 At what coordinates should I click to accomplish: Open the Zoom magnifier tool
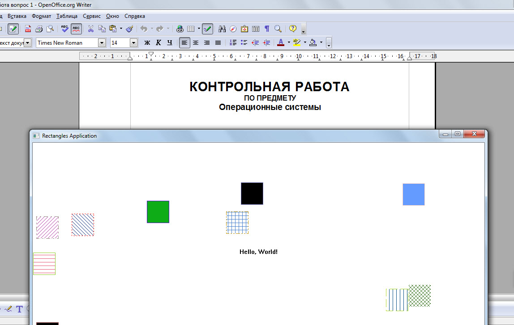(x=278, y=29)
